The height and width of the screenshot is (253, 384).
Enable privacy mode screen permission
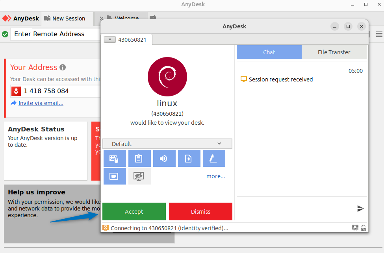click(139, 176)
